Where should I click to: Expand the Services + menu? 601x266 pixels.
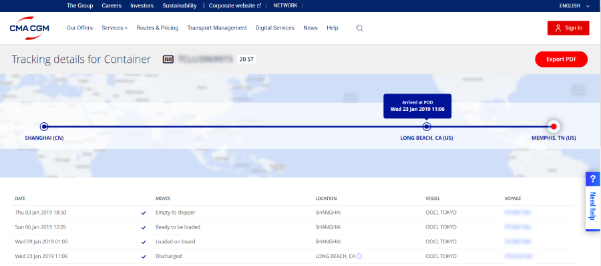pyautogui.click(x=115, y=28)
